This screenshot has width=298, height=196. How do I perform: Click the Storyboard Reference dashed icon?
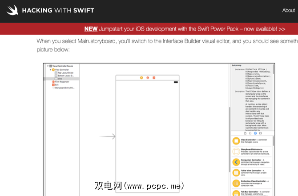pyautogui.click(x=236, y=152)
